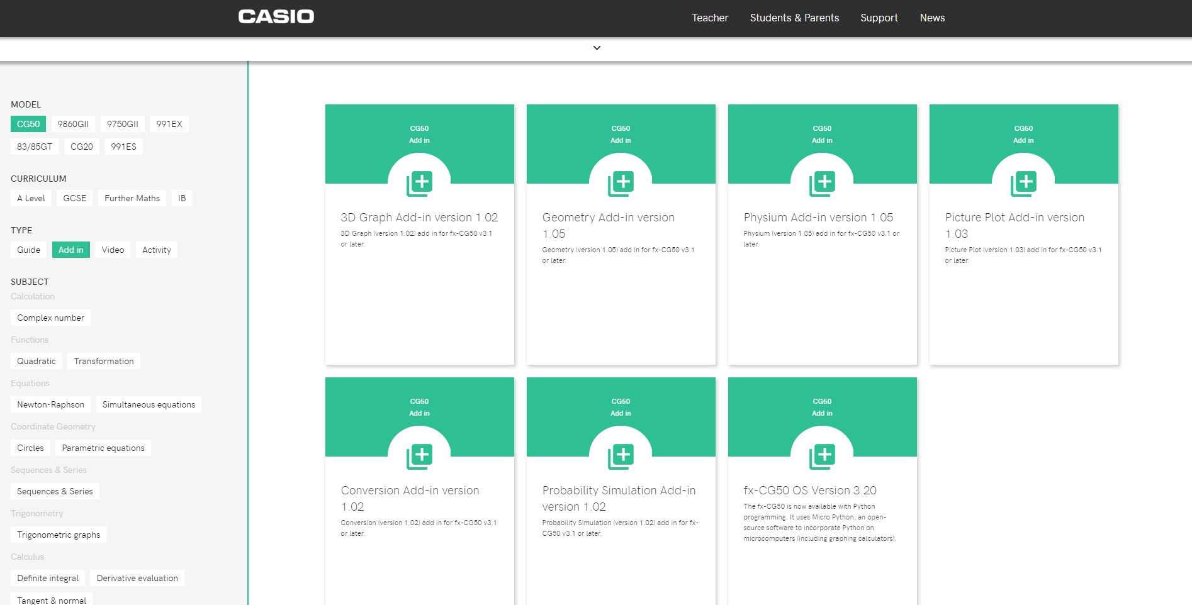The width and height of the screenshot is (1192, 605).
Task: Select the Simultaneous equations filter
Action: coord(149,404)
